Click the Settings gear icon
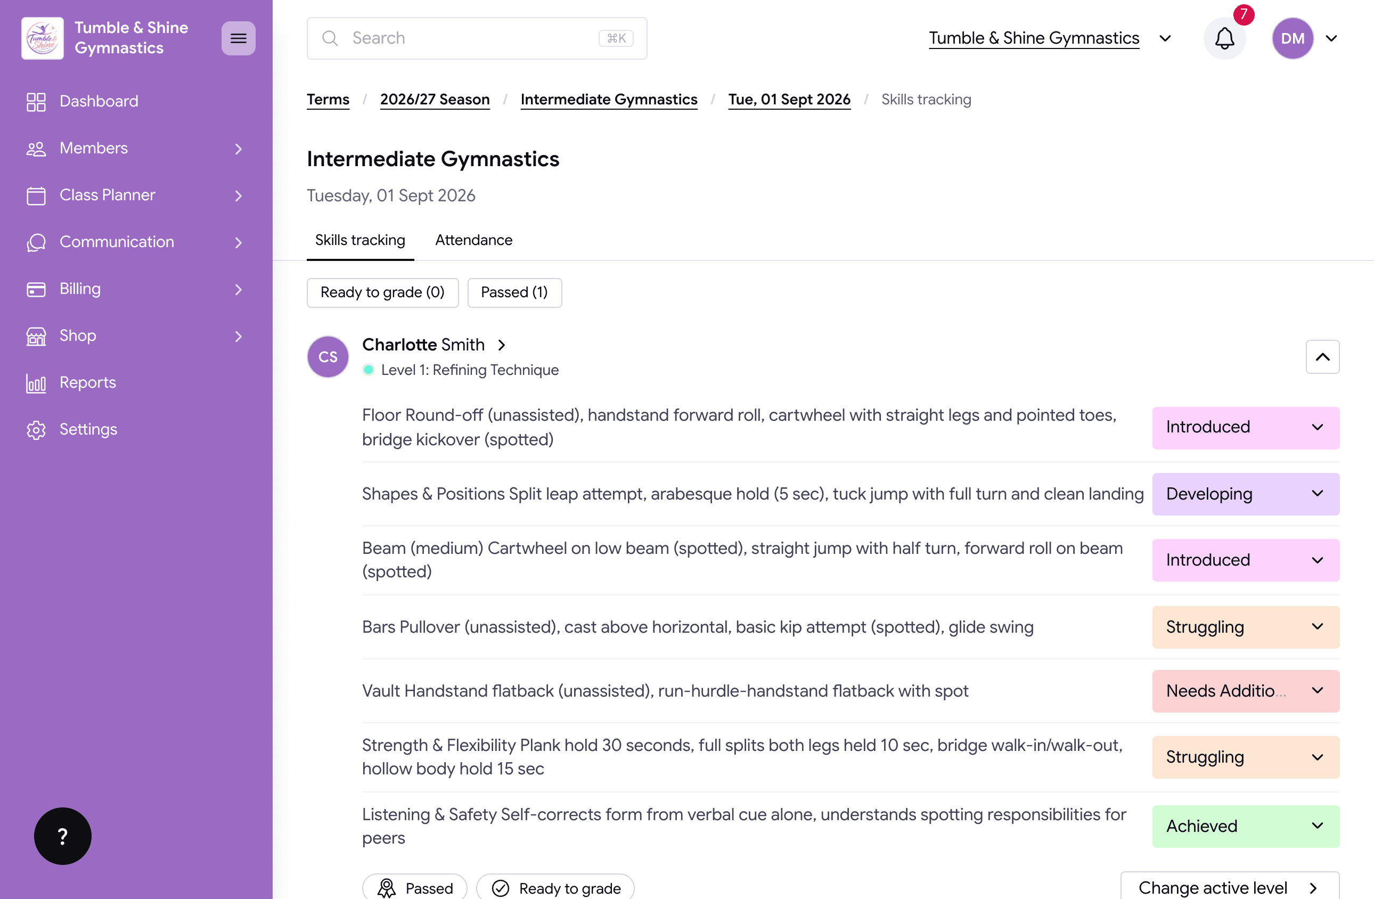This screenshot has width=1374, height=899. coord(36,430)
